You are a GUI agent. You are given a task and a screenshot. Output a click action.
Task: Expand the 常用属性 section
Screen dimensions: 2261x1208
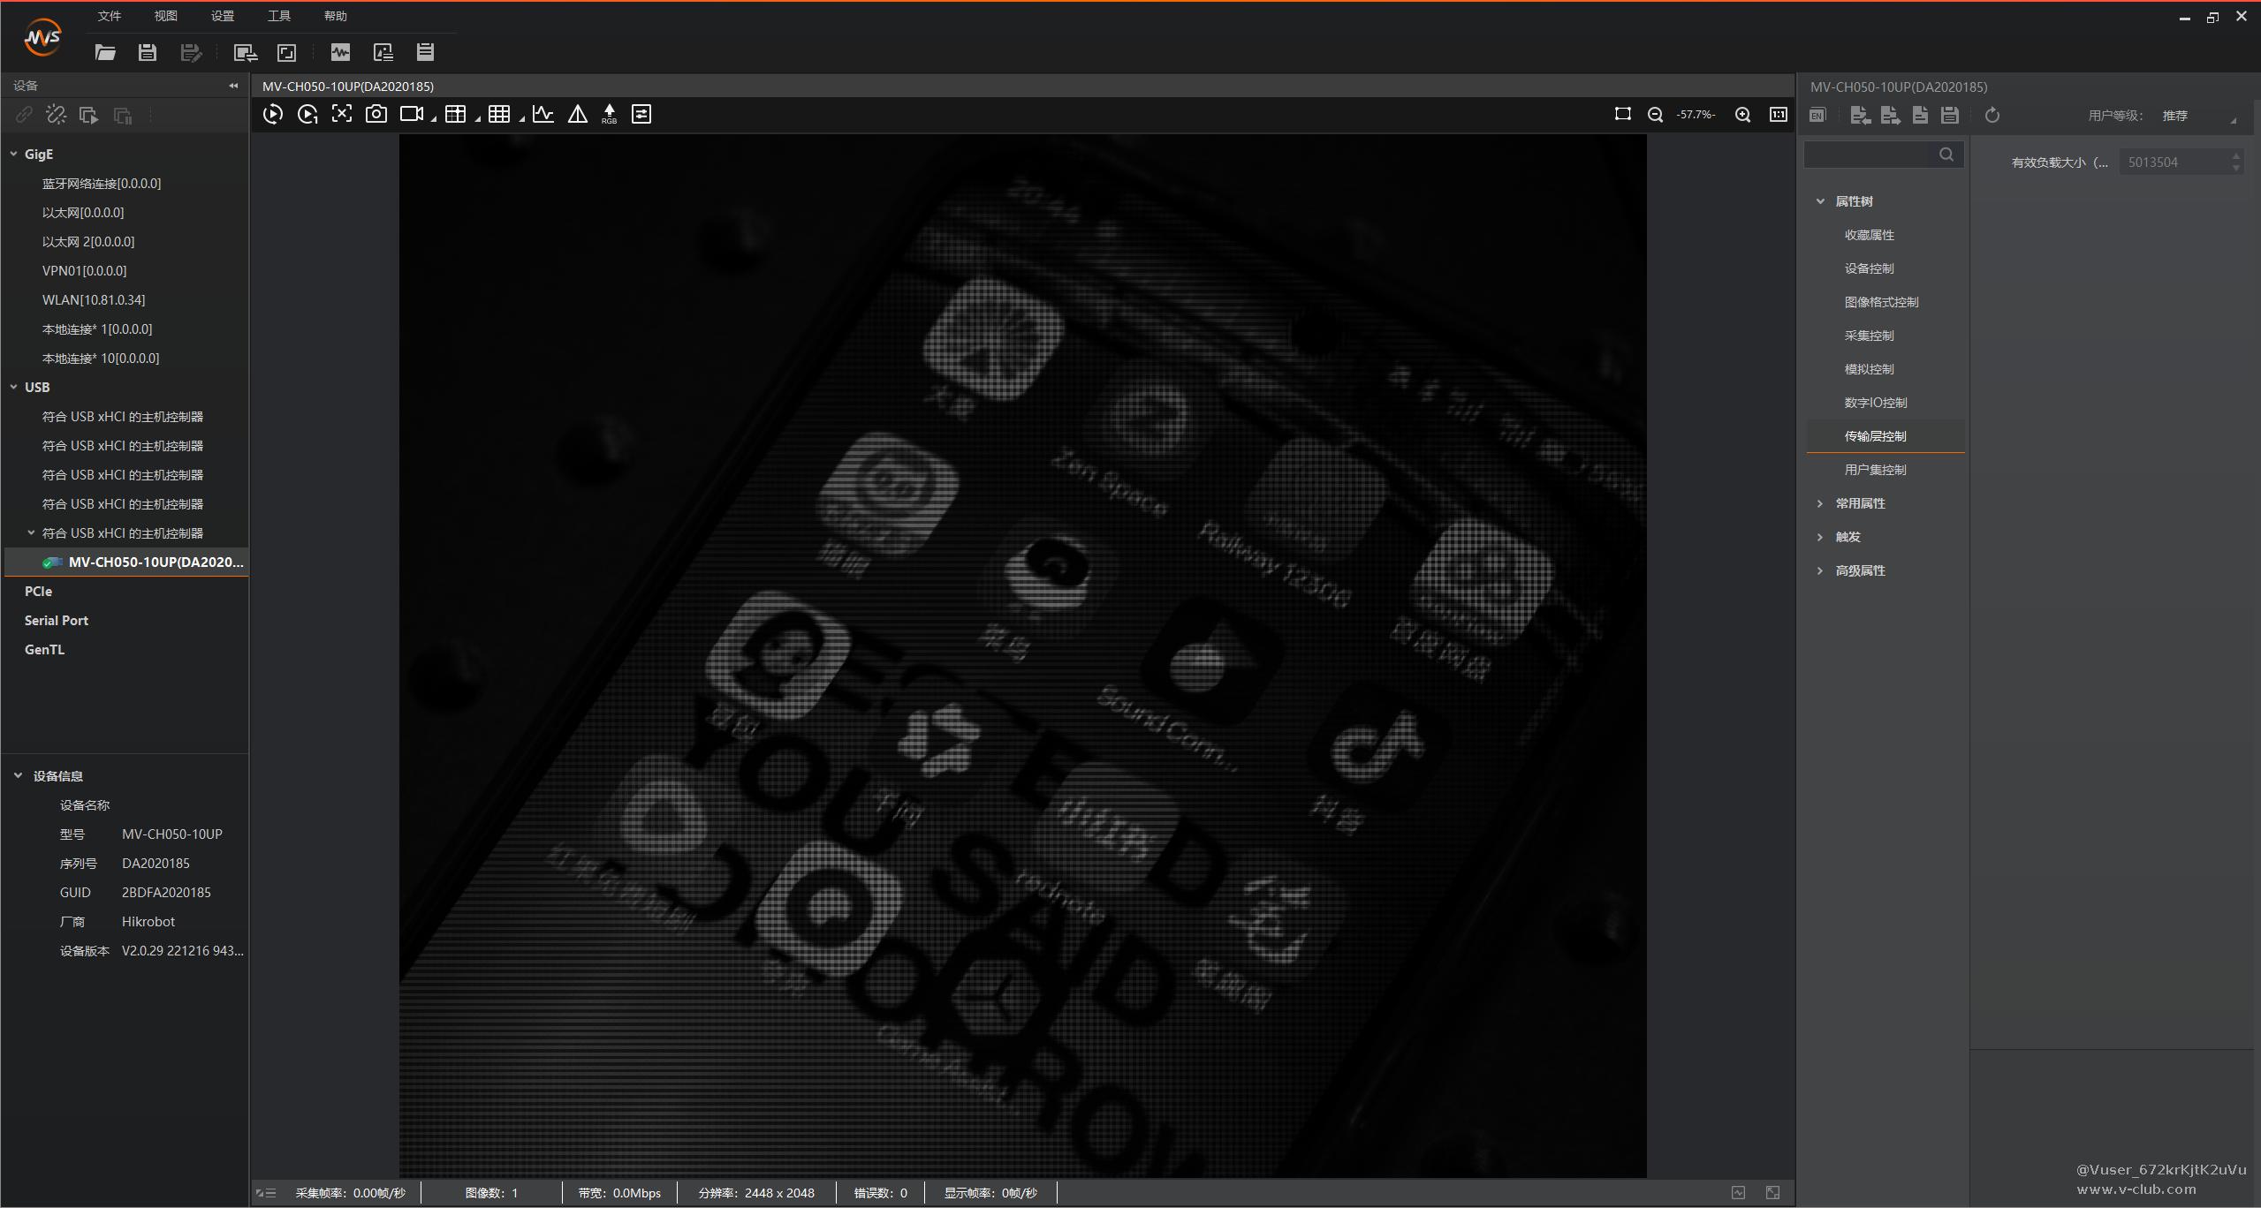[1820, 503]
